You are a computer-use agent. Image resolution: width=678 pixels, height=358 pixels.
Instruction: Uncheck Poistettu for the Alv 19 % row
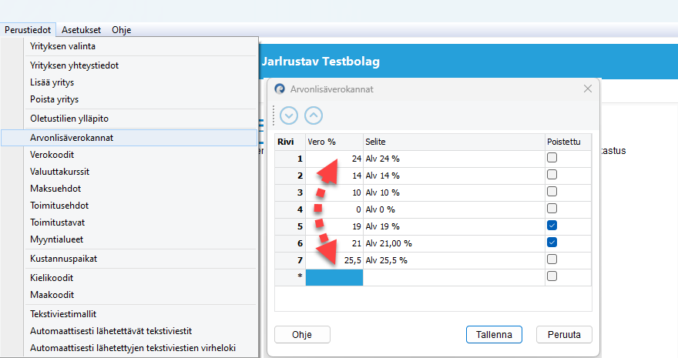click(552, 226)
